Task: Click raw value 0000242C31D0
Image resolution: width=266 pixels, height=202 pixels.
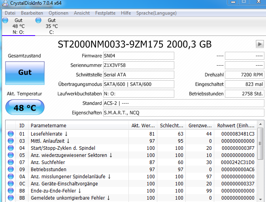Action: click(238, 162)
